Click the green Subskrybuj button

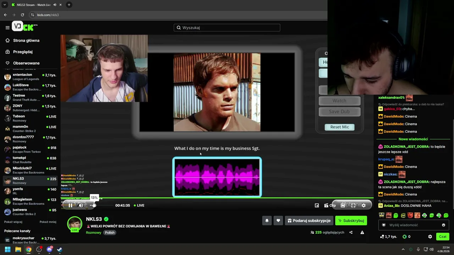[351, 221]
